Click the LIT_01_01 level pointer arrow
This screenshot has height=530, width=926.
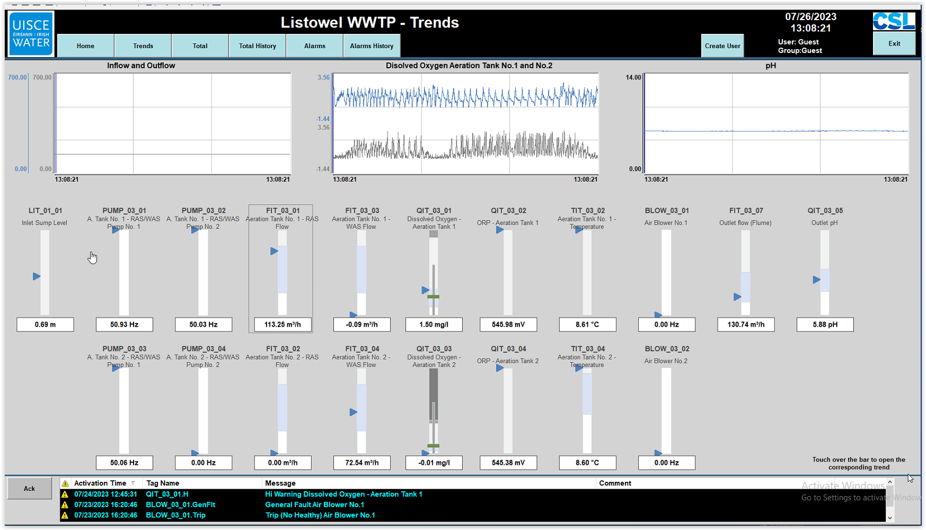pyautogui.click(x=37, y=276)
